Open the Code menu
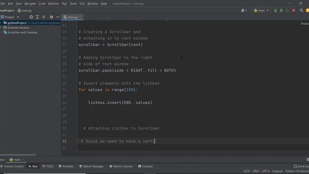This screenshot has height=174, width=309. (42, 3)
